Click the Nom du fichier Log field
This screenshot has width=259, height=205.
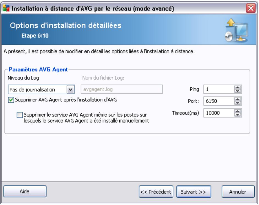[122, 89]
